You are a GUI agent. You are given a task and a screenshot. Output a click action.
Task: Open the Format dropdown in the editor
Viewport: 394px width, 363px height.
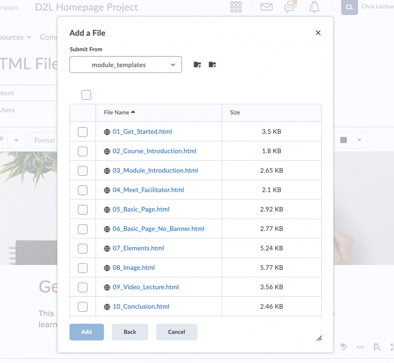[44, 140]
